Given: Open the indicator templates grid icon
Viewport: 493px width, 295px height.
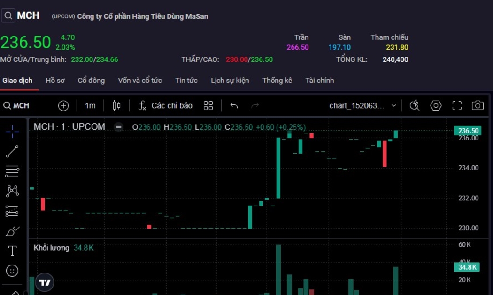Looking at the screenshot, I should pyautogui.click(x=208, y=106).
